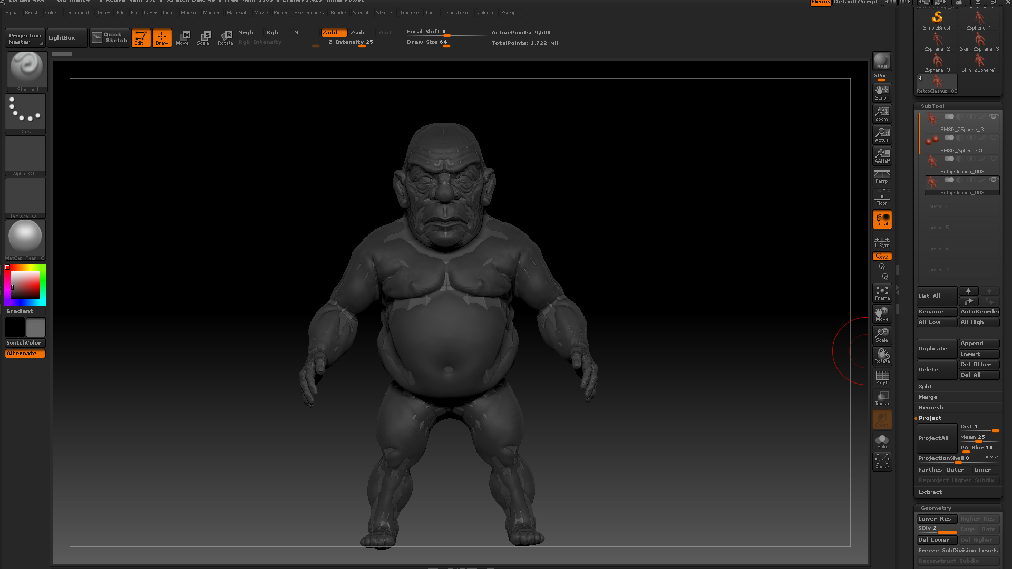Open the Texture Off picker
The image size is (1012, 569).
pos(25,198)
